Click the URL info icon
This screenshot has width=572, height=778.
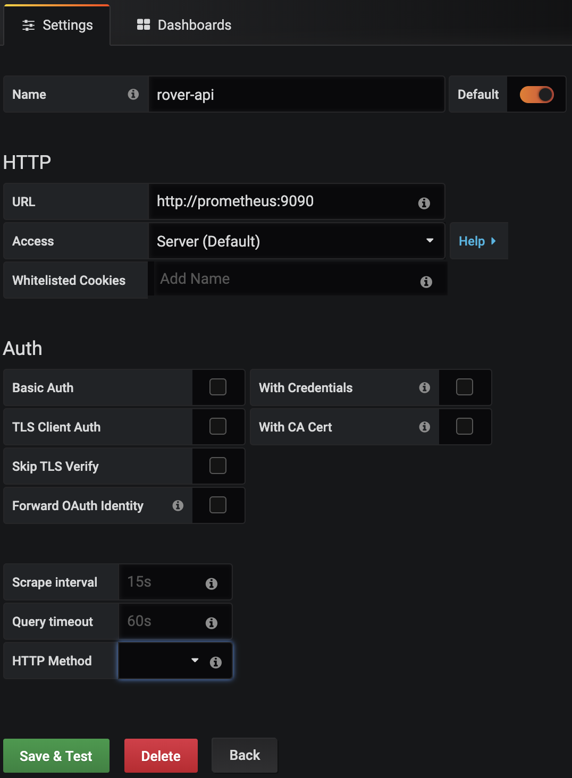click(x=424, y=202)
